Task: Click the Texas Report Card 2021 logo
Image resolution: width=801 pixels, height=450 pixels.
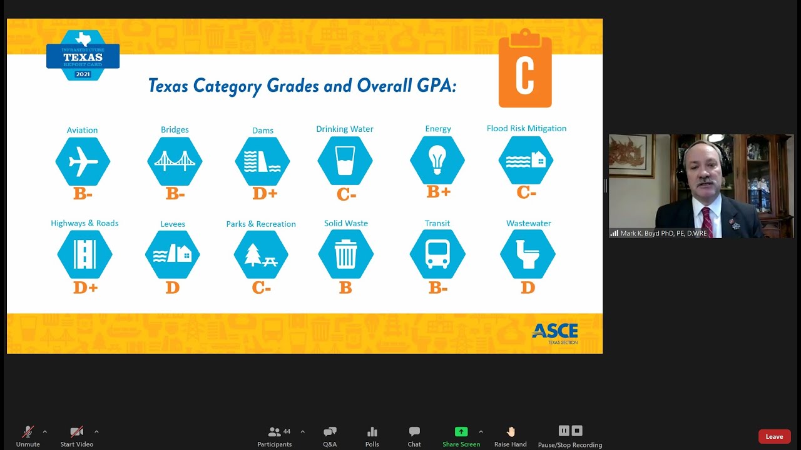Action: (x=83, y=56)
